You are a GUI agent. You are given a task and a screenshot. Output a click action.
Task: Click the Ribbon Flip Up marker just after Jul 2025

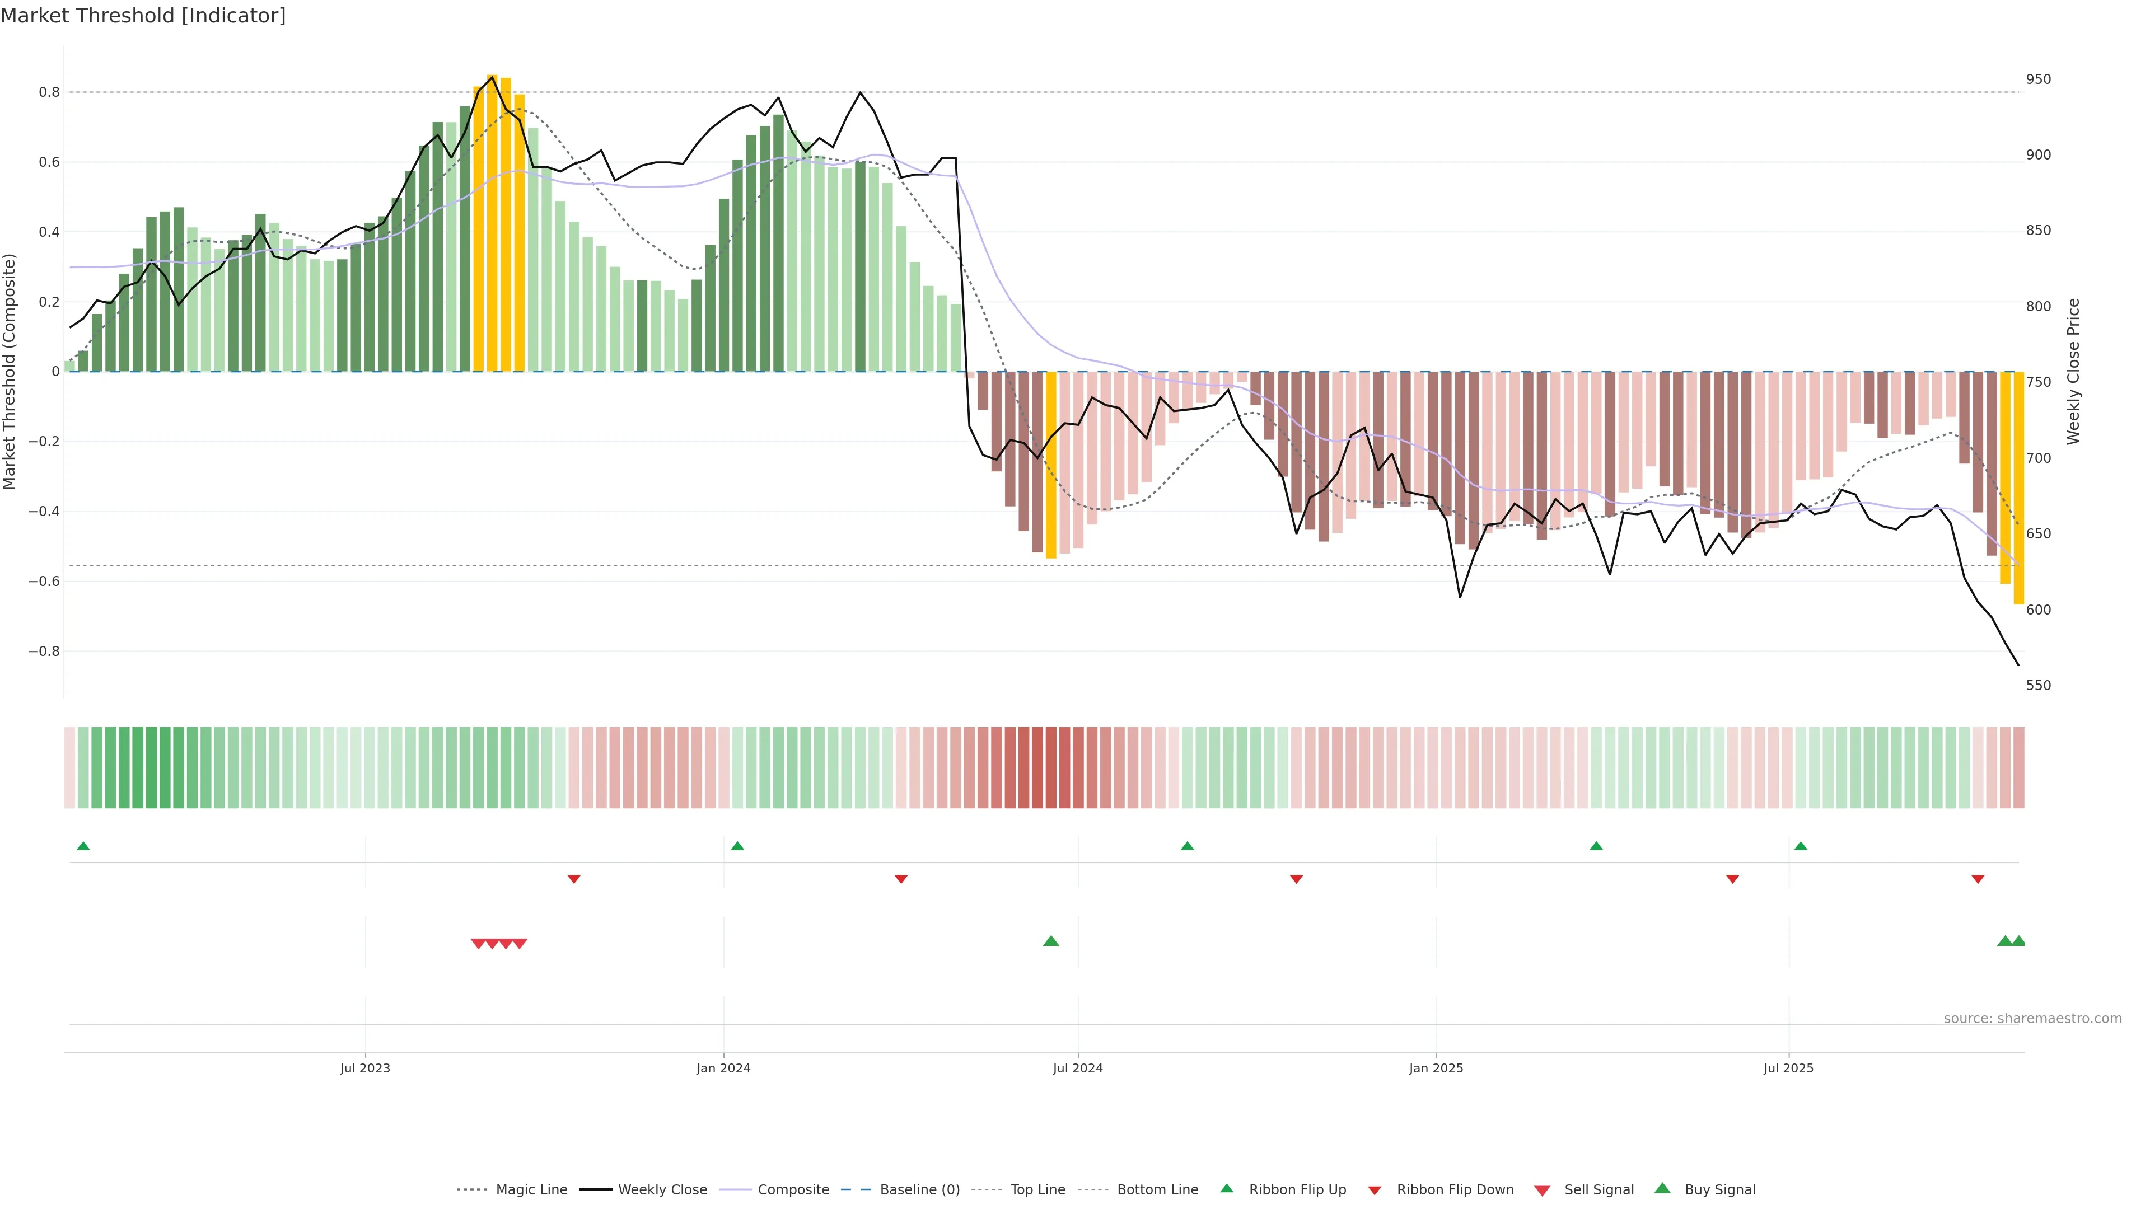tap(1800, 846)
